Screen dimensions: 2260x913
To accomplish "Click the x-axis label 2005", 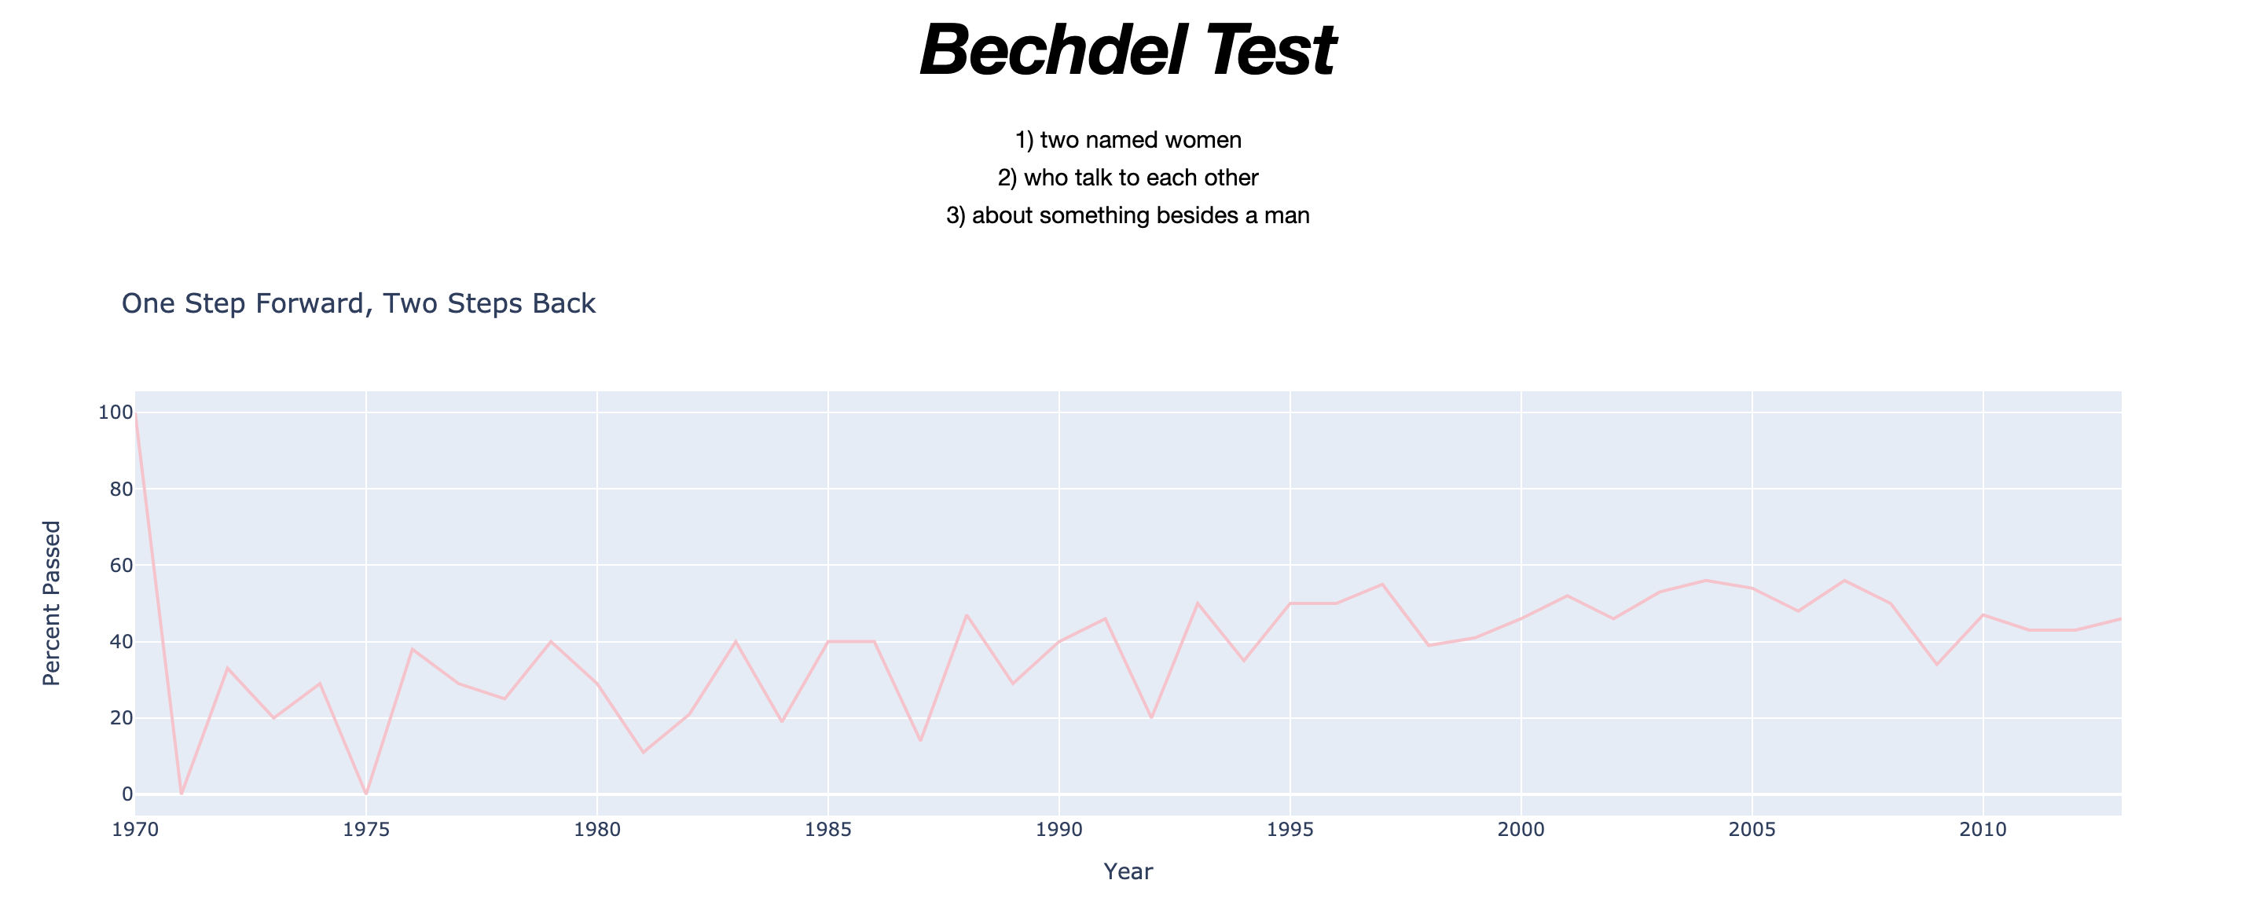I will (1752, 830).
